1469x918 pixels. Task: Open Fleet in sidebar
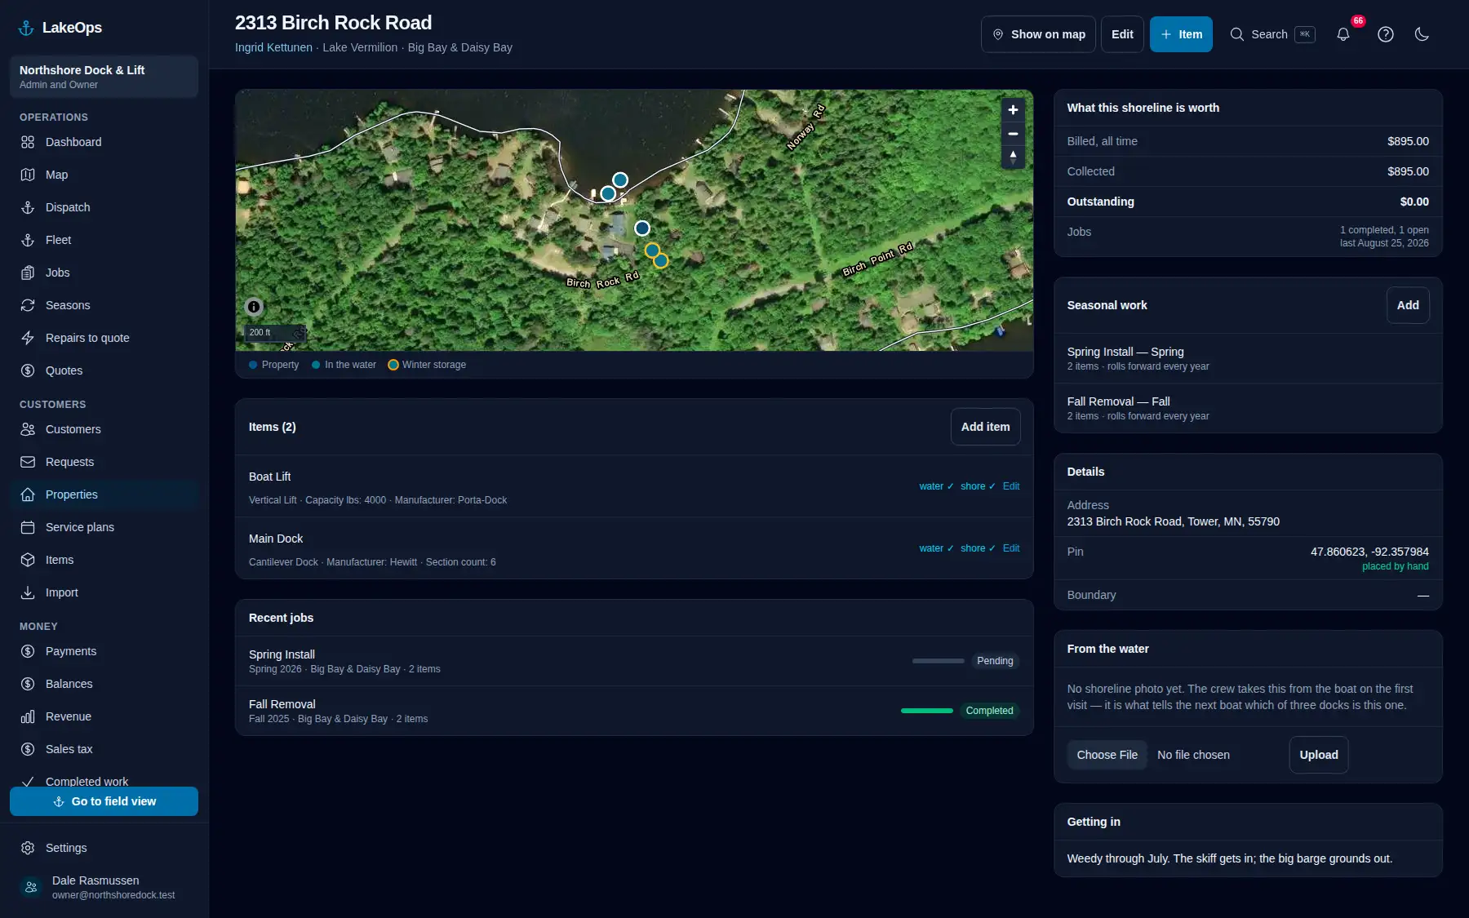(x=104, y=240)
